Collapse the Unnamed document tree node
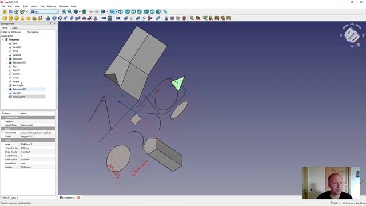This screenshot has height=206, width=366. pyautogui.click(x=2, y=39)
